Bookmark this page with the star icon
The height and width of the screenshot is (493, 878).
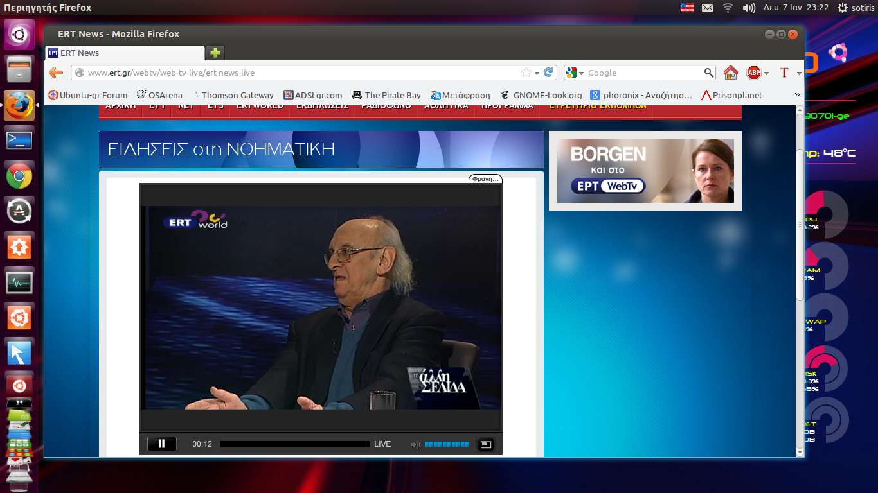click(x=526, y=73)
